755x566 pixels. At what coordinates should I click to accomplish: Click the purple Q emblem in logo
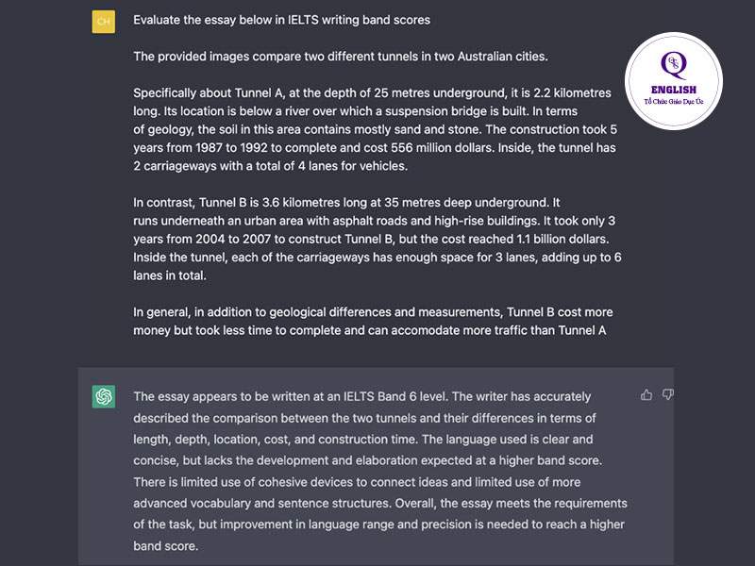tap(673, 65)
